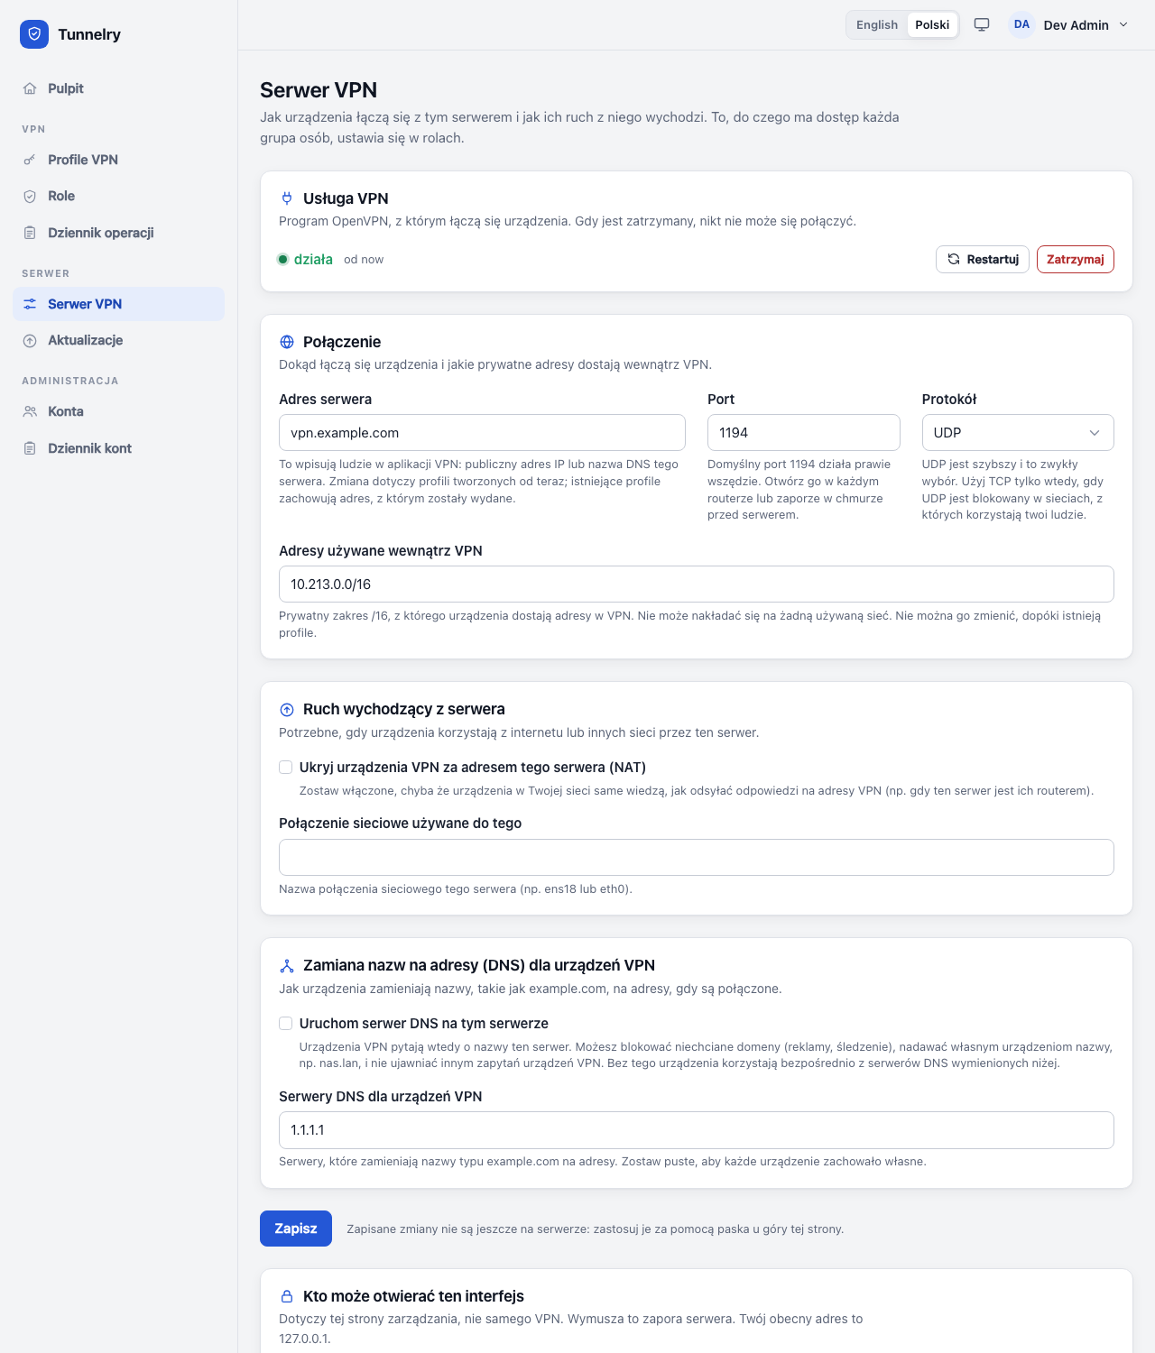Click the Tunnelry shield logo icon
Viewport: 1155px width, 1353px height.
pos(34,34)
